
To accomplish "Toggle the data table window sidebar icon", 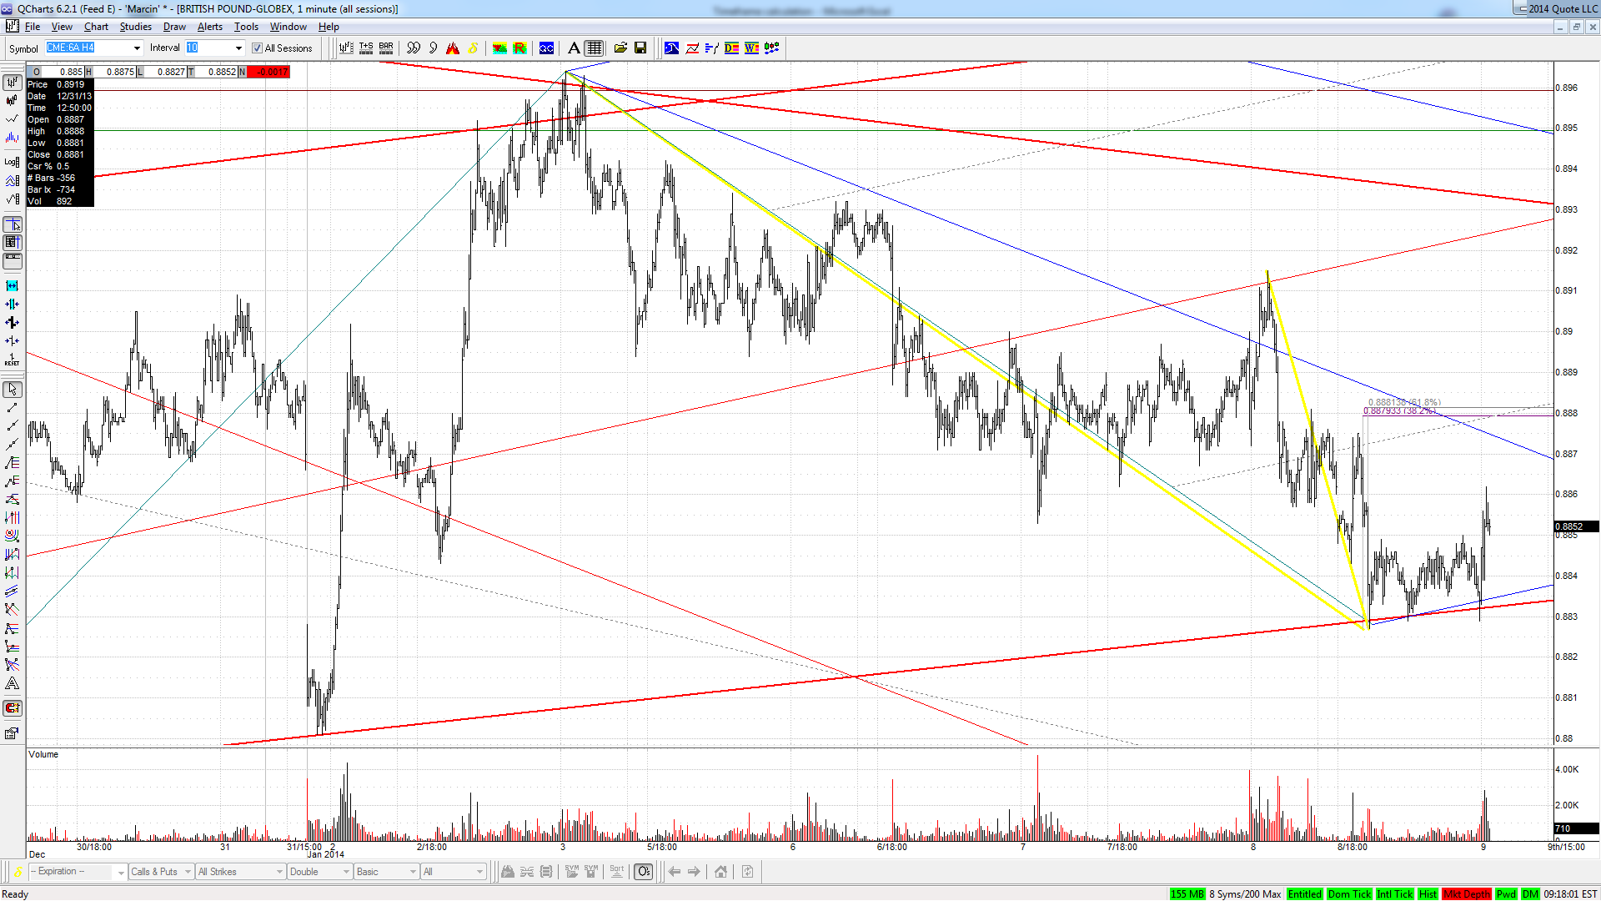I will (13, 243).
